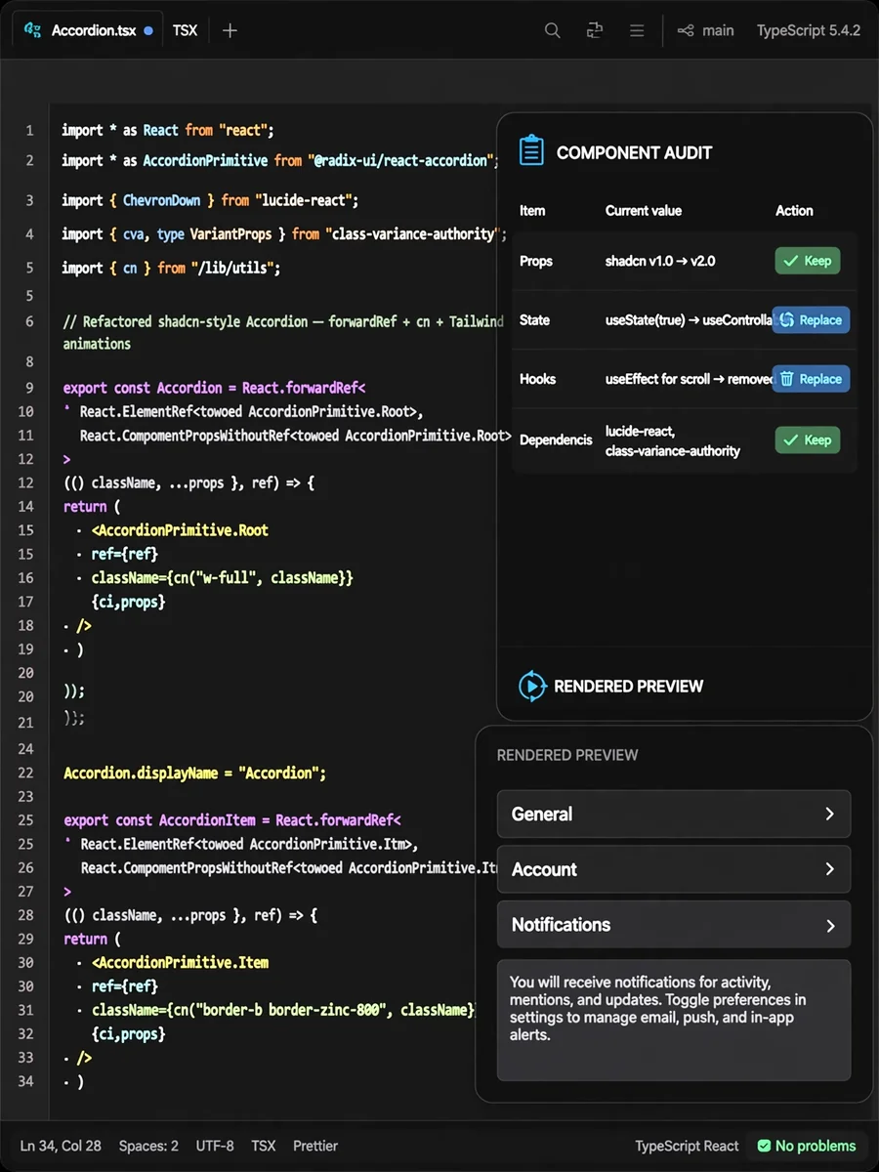Viewport: 879px width, 1172px height.
Task: Click the Component Audit clipboard icon
Action: [531, 151]
